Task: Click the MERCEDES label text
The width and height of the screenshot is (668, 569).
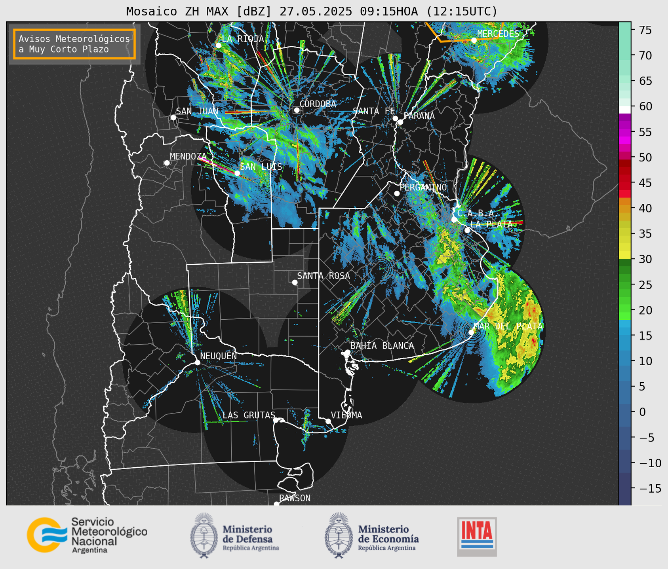Action: (498, 34)
